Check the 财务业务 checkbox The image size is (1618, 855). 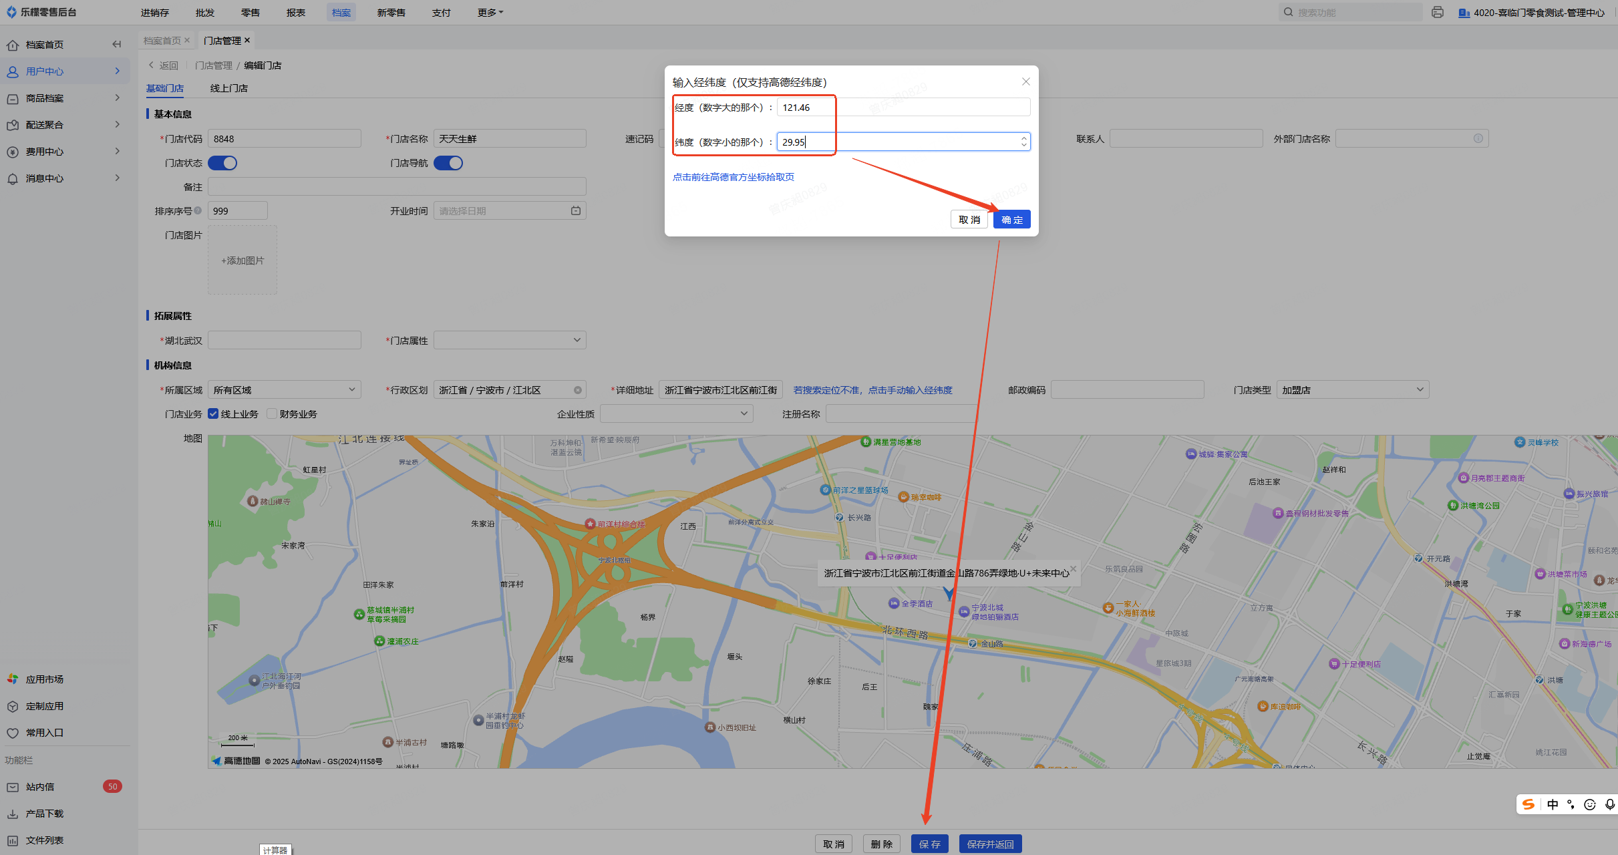point(272,414)
